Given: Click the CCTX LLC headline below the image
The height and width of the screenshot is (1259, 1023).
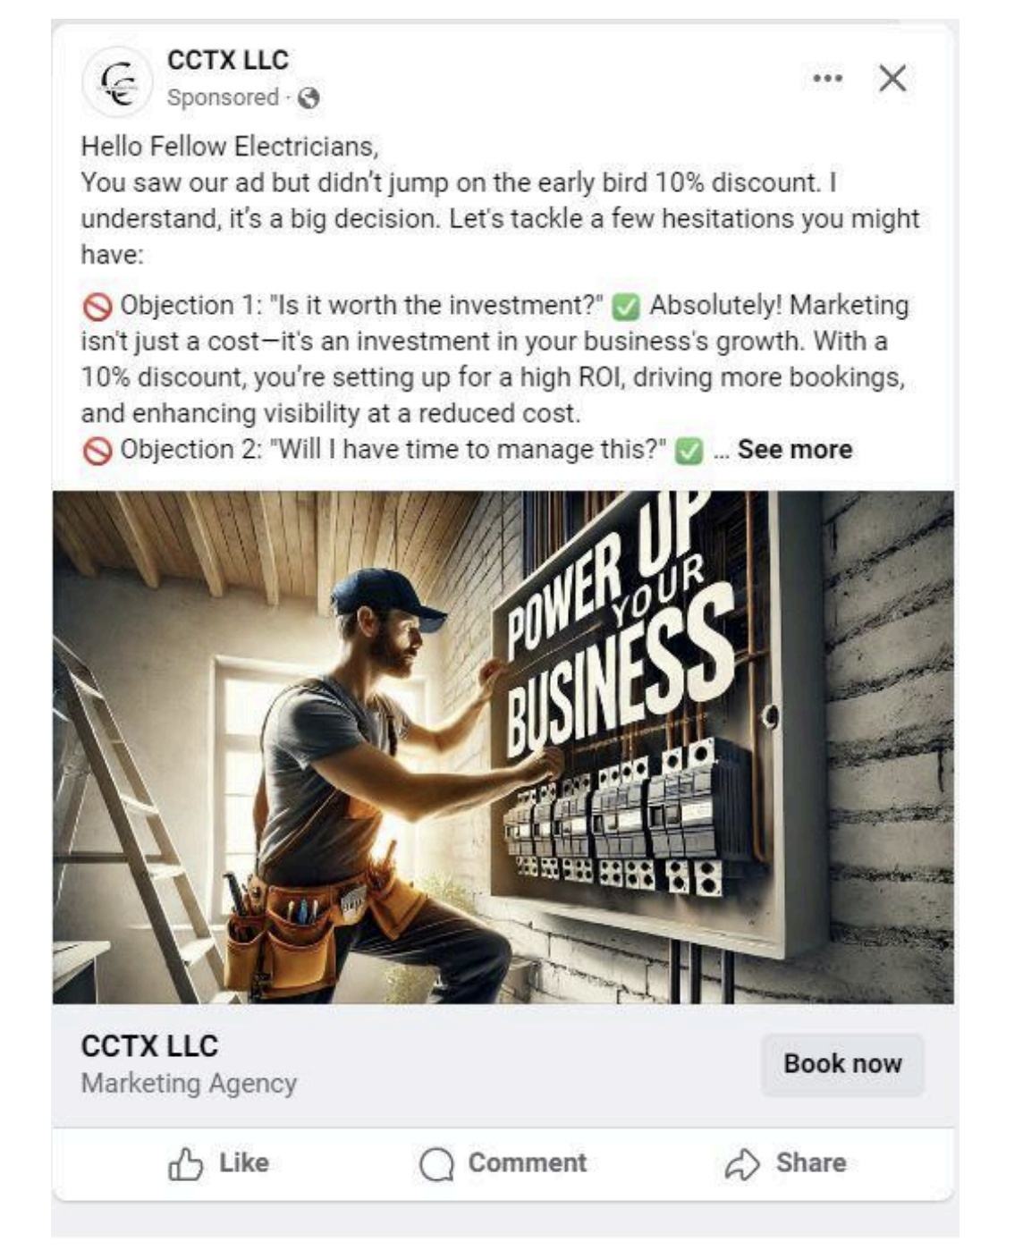Looking at the screenshot, I should coord(149,1046).
